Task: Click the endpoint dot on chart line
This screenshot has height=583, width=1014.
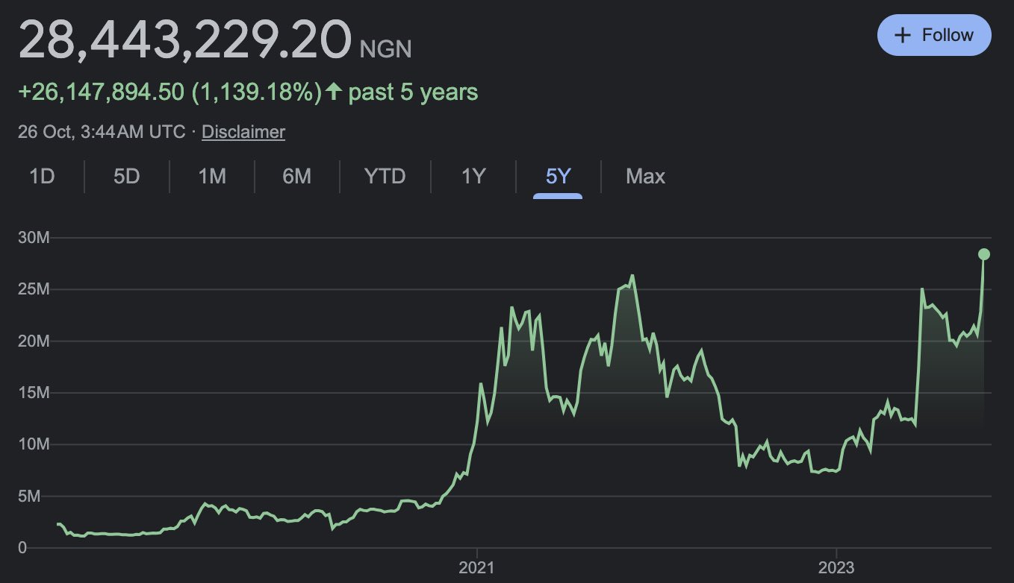Action: point(984,254)
